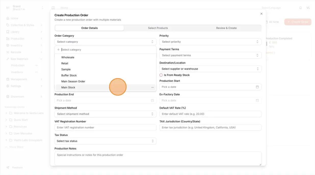
Task: Open more options for Main Stock
Action: [x=152, y=87]
